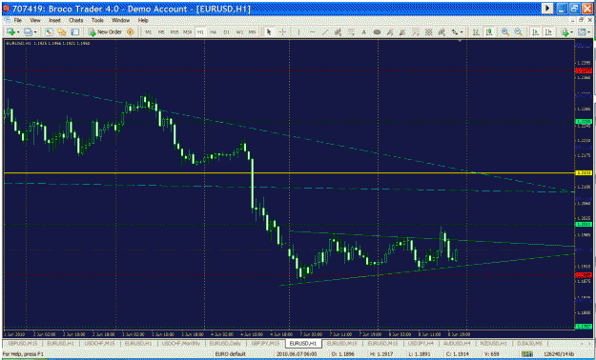Switch chart to D1 timeframe
Screen dimensions: 596x360
(x=226, y=32)
